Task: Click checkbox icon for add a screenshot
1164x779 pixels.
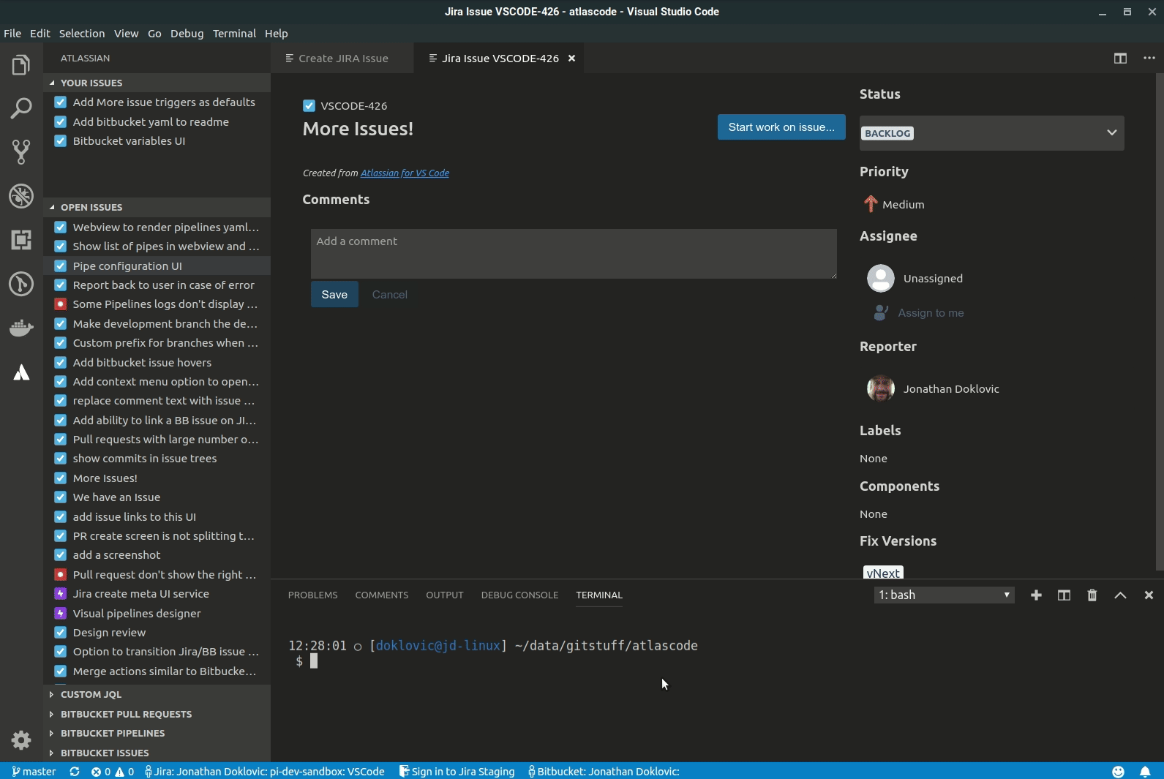Action: pos(61,555)
